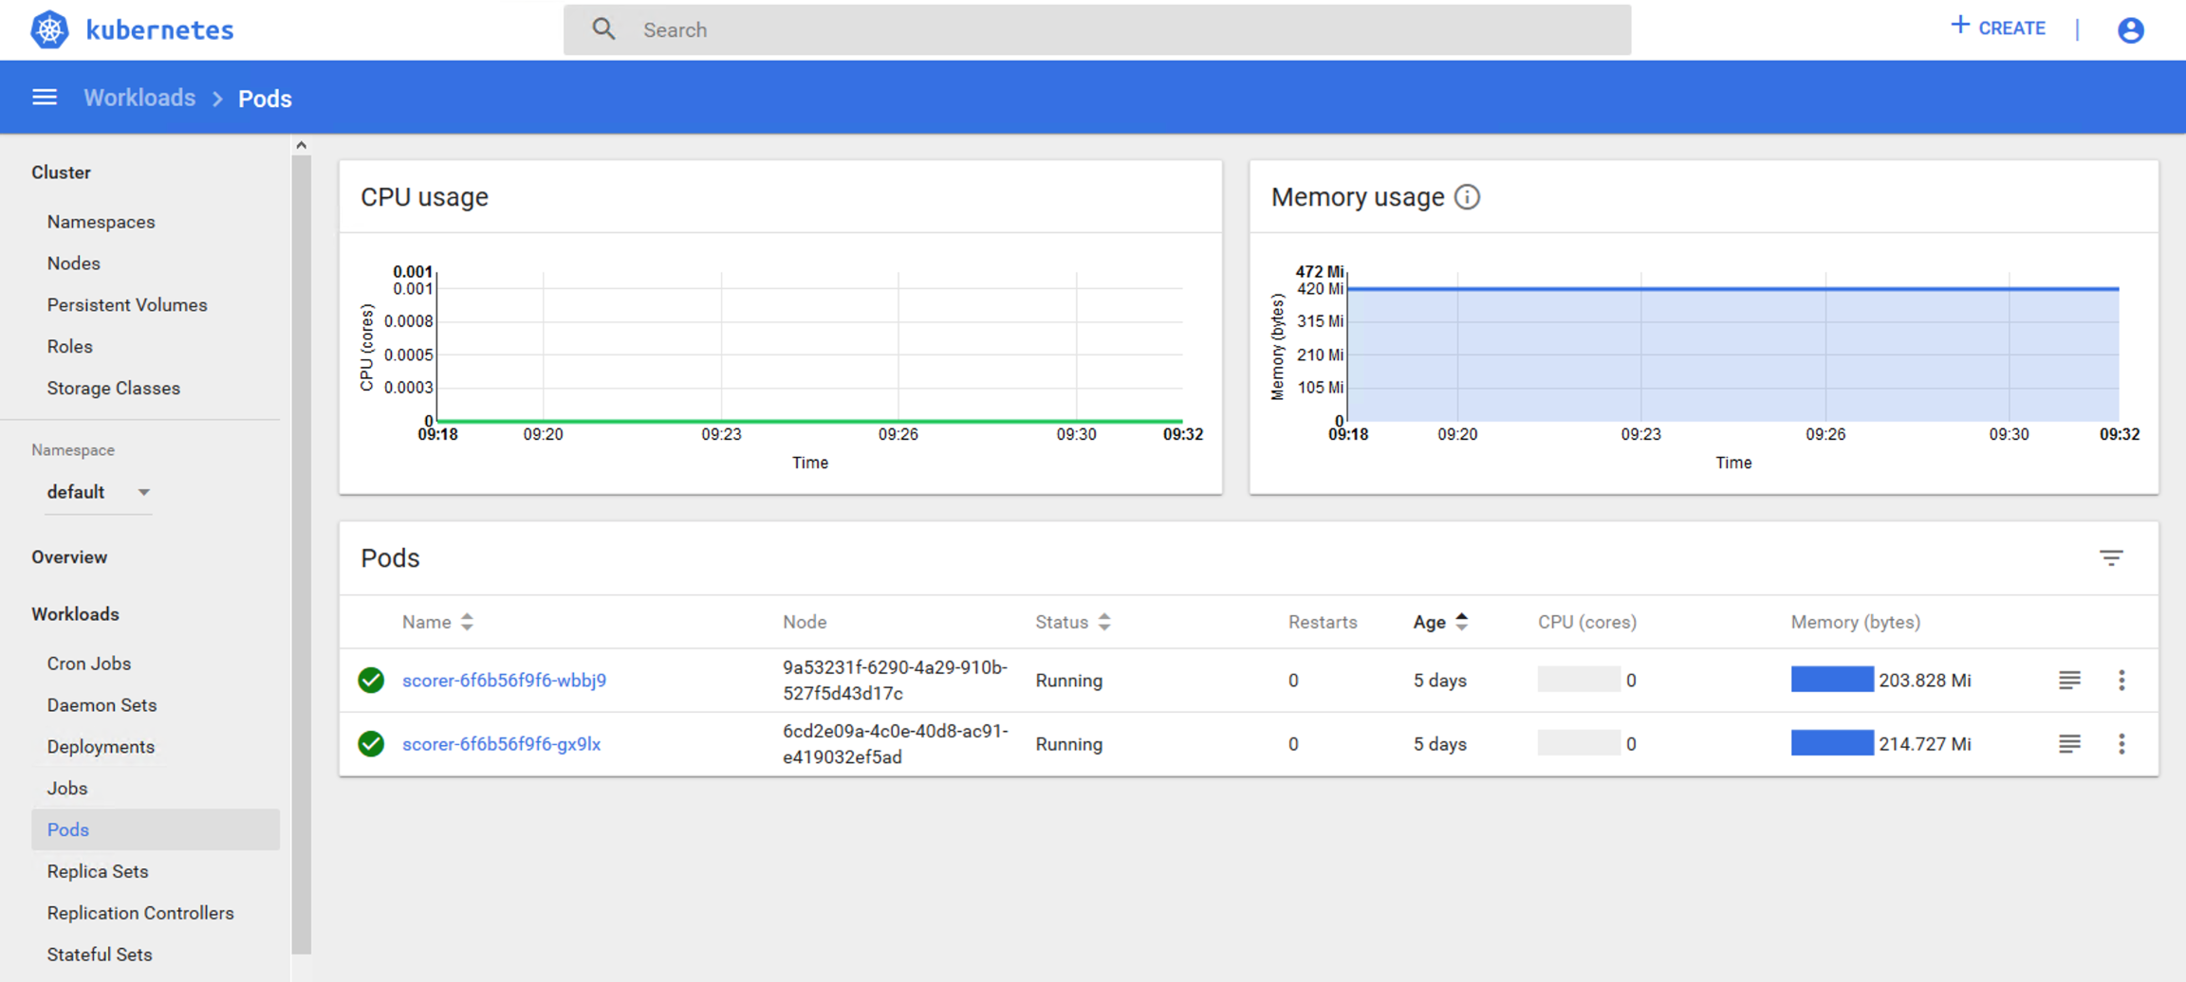Open actions menu for scorer-6f6b56f9f6-gx9lx

tap(2121, 744)
